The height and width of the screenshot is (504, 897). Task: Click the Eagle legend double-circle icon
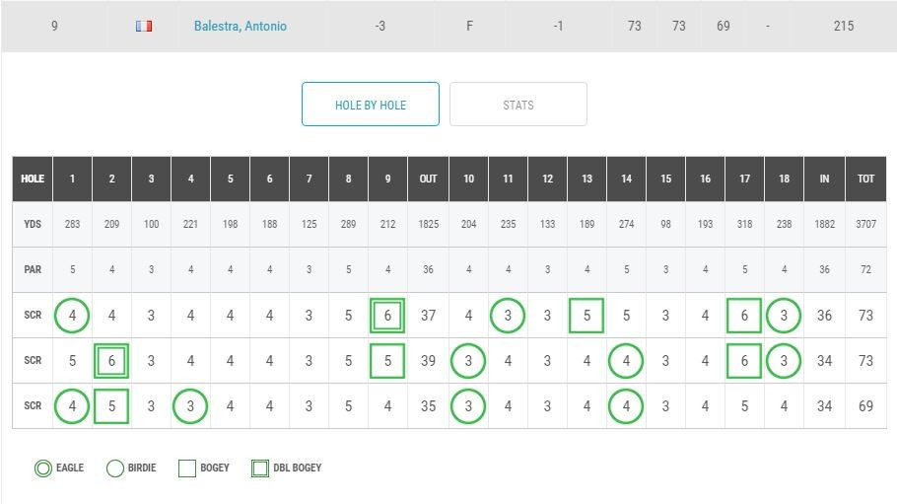point(42,468)
